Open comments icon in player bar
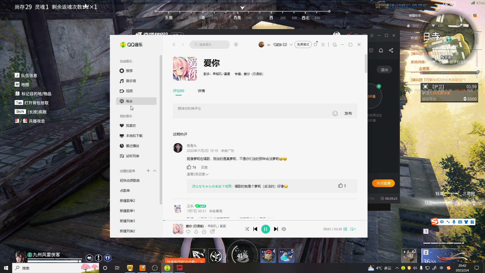 (212, 232)
